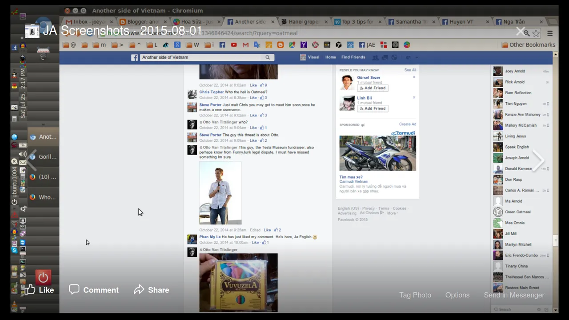Select the Goril... taskbar window

pos(43,157)
